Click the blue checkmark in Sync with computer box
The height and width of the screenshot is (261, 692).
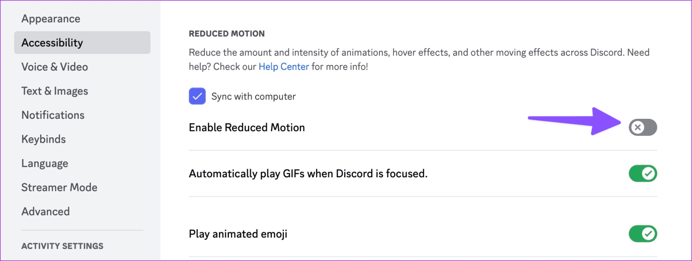point(197,96)
